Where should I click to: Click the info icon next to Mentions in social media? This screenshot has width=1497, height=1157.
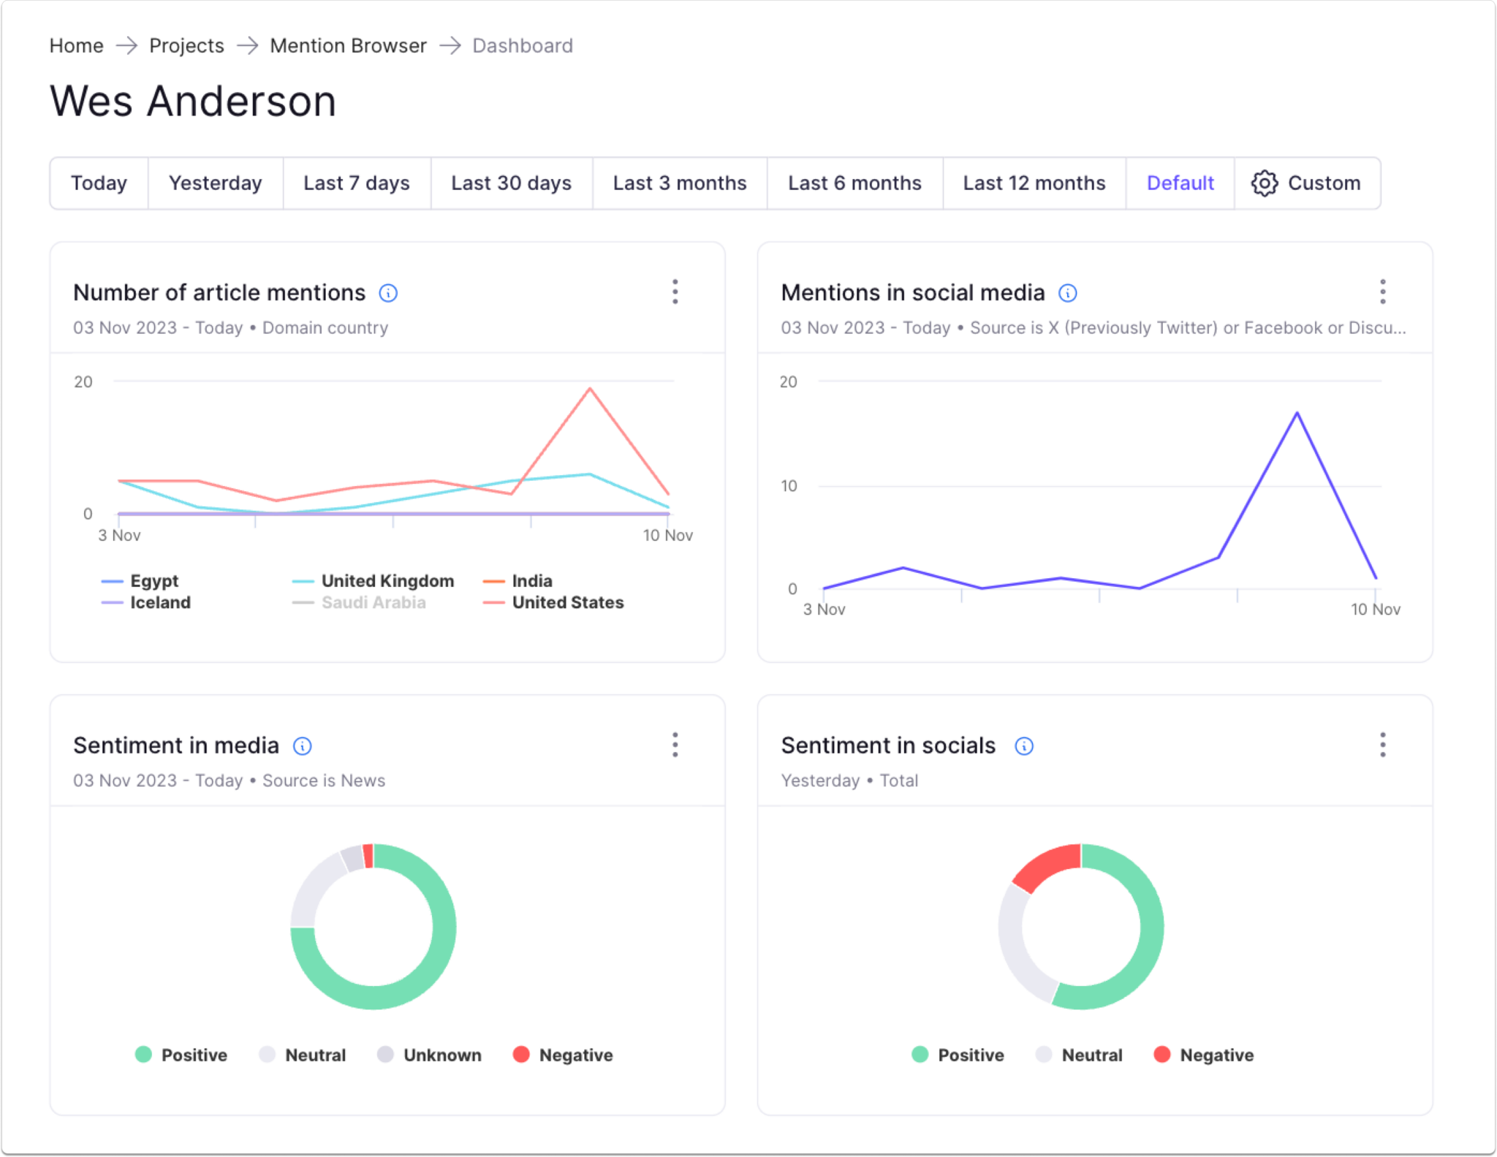1068,292
